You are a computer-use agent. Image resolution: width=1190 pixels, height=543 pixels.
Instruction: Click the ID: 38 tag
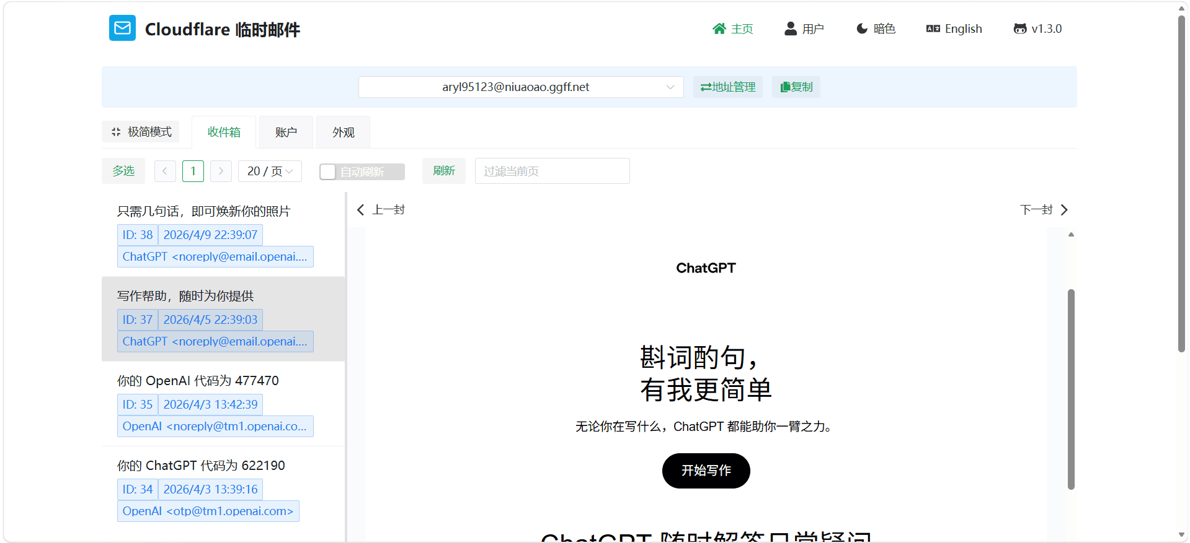click(138, 235)
